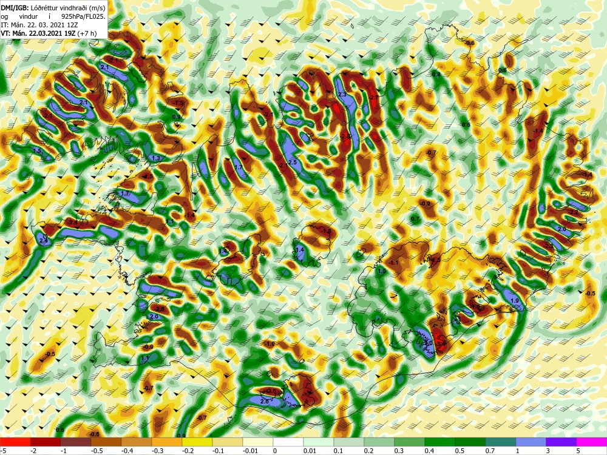Click the '1.3' value label on the map
607x455 pixels.
156,158
